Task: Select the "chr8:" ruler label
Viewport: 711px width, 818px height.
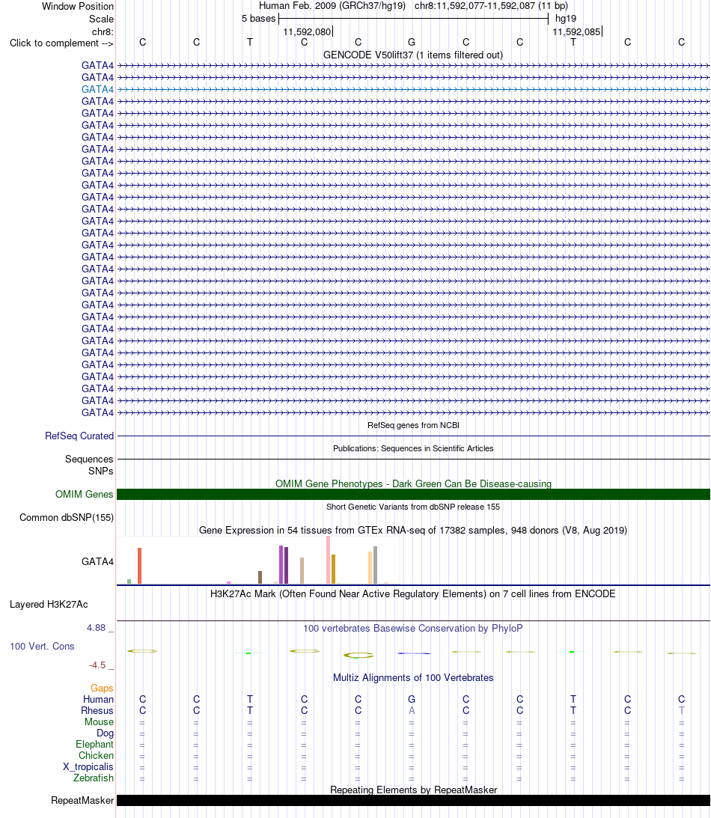Action: click(103, 32)
